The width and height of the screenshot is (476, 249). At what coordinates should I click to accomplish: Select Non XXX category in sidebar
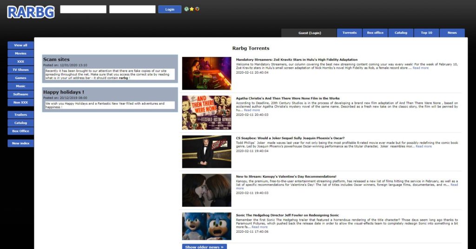(x=20, y=102)
